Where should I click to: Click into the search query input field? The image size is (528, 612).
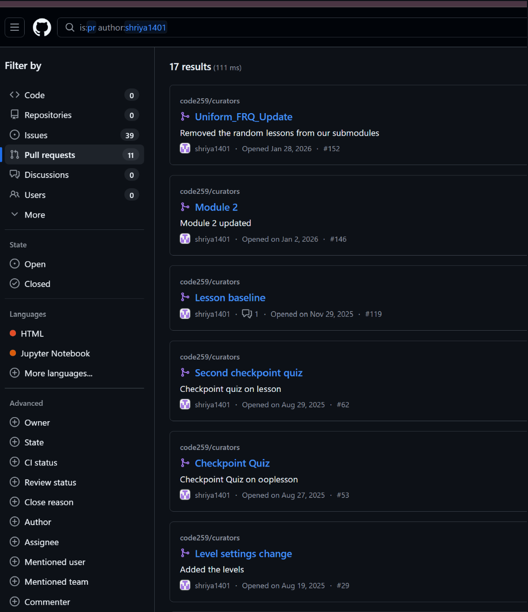308,28
